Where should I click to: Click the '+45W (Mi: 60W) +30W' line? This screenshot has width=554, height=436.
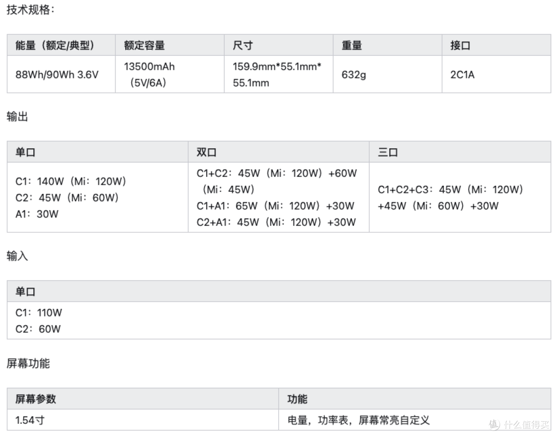438,206
